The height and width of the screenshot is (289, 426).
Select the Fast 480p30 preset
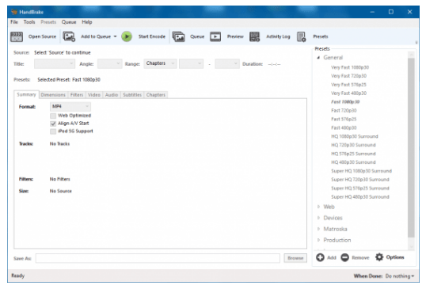coord(344,128)
